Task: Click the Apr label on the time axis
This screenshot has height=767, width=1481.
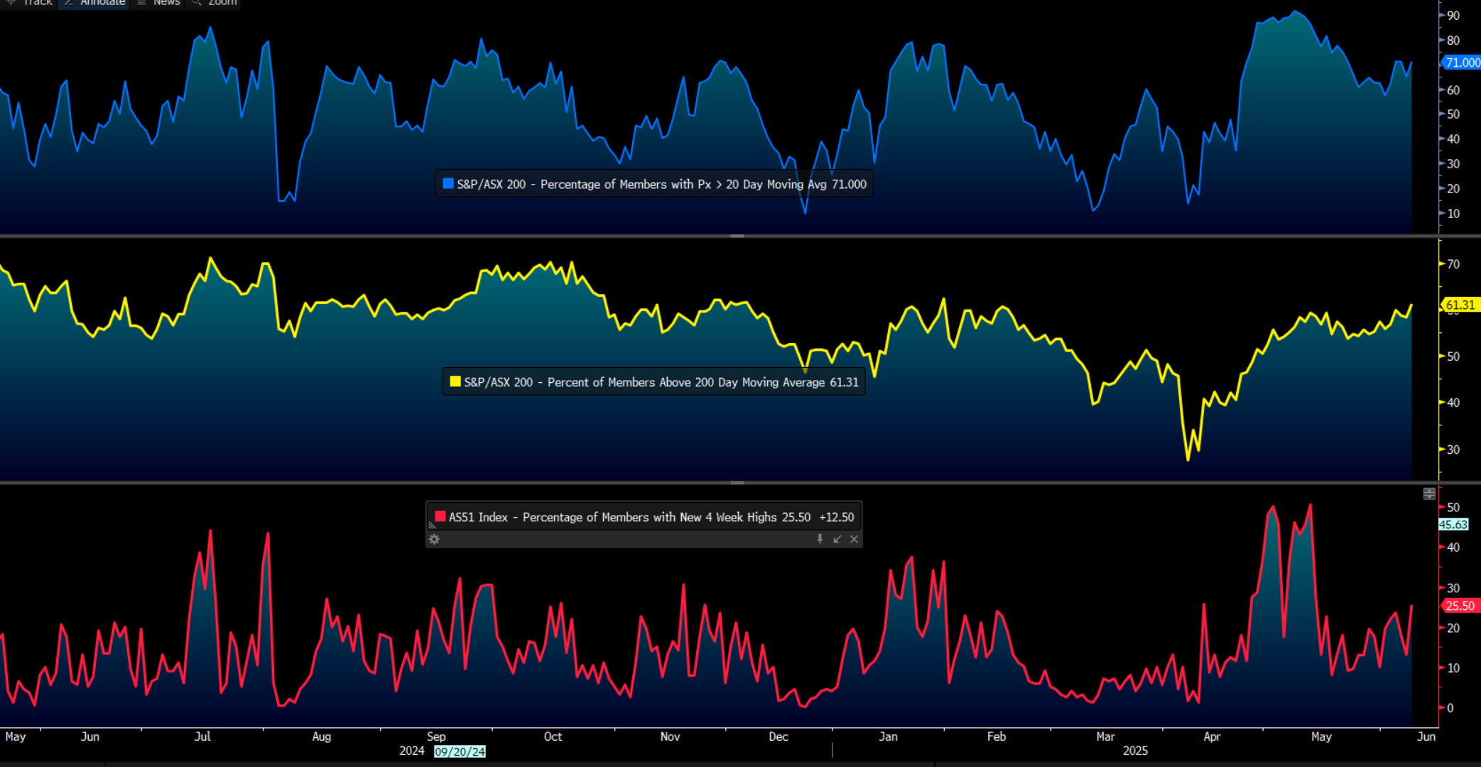Action: click(1212, 736)
